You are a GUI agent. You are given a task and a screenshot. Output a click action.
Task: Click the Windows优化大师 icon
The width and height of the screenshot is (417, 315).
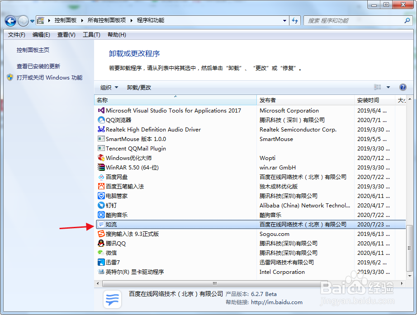(101, 158)
